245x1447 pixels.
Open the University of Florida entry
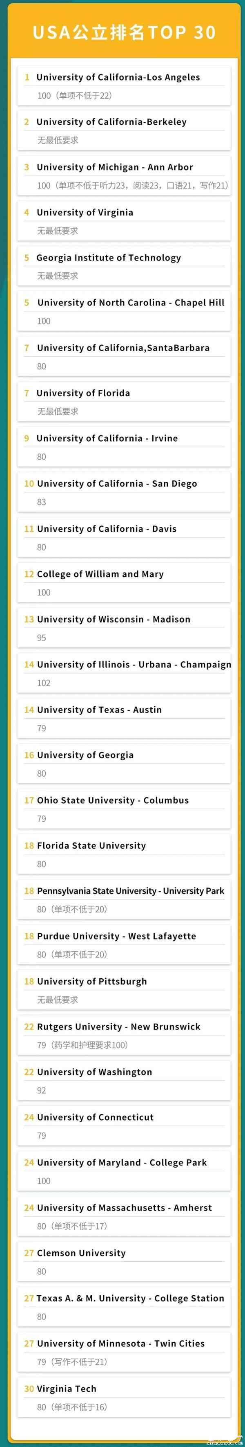click(83, 393)
